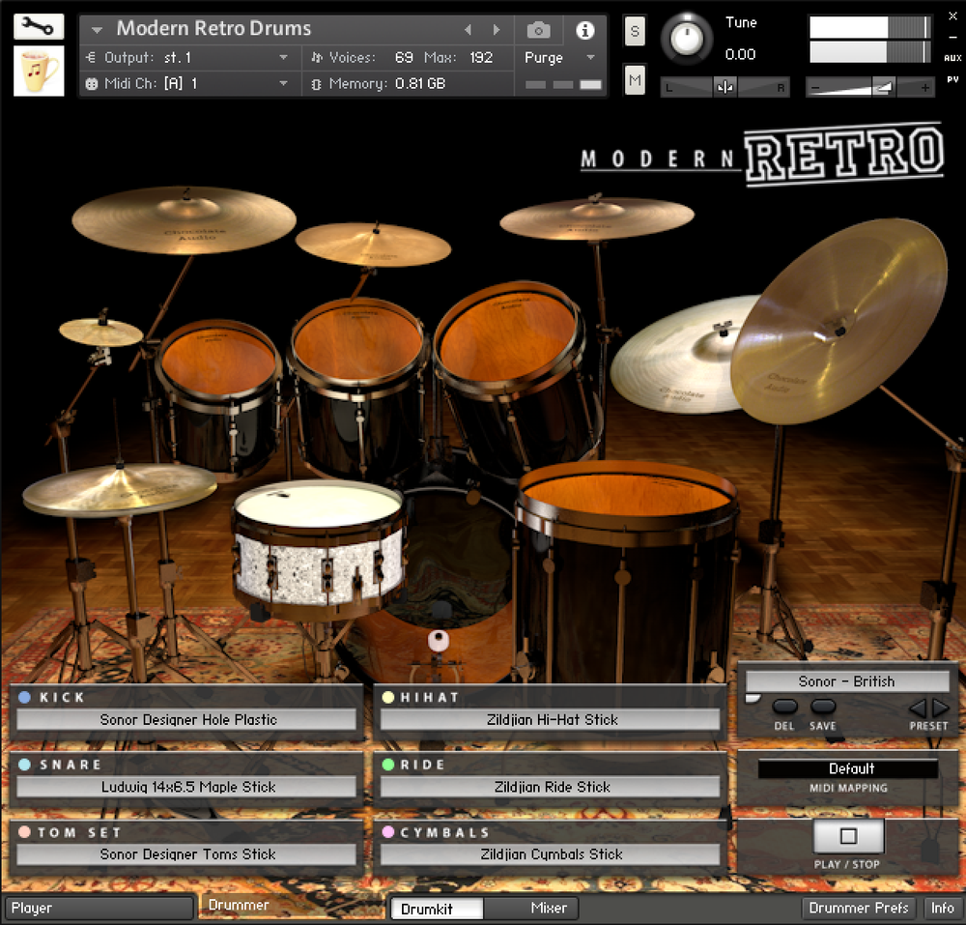This screenshot has width=966, height=925.
Task: Click the Tune value 0.00
Action: (740, 54)
